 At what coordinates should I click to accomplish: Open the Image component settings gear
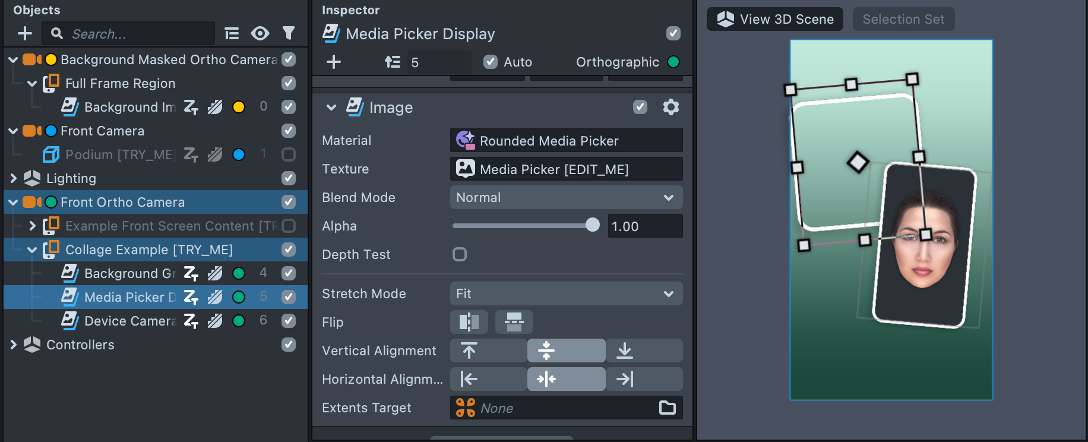point(670,107)
